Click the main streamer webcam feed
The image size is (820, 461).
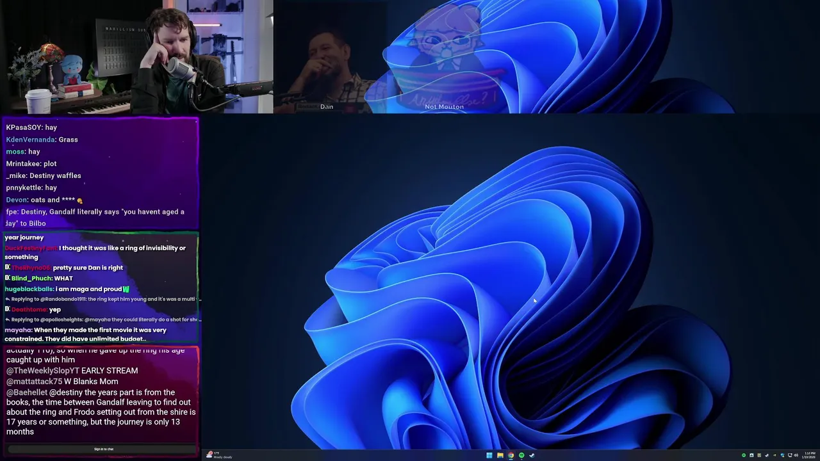click(x=136, y=56)
